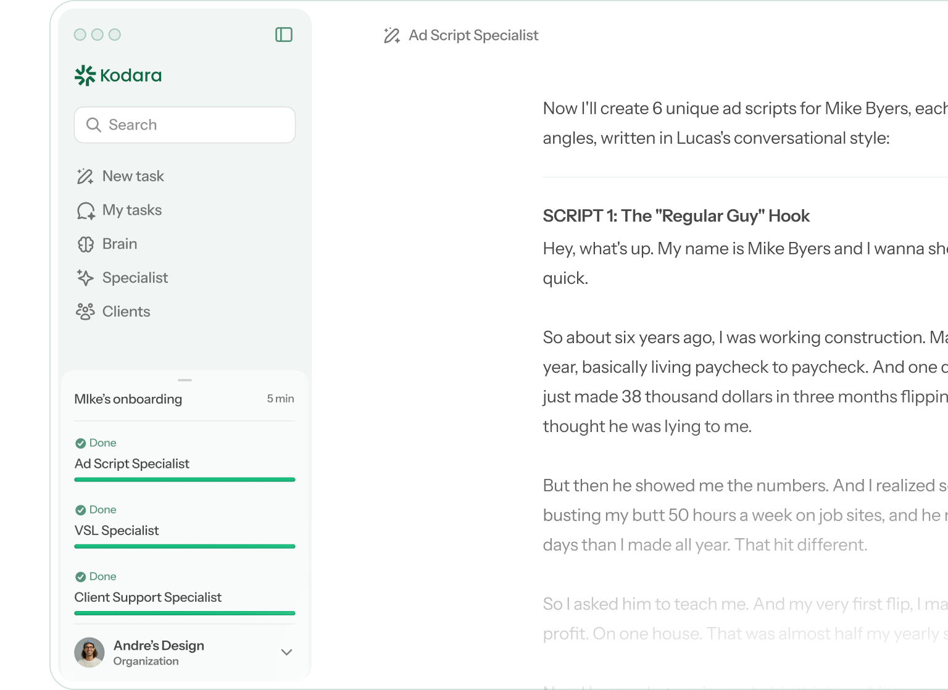
Task: Toggle Done status on Ad Script Specialist
Action: (81, 443)
